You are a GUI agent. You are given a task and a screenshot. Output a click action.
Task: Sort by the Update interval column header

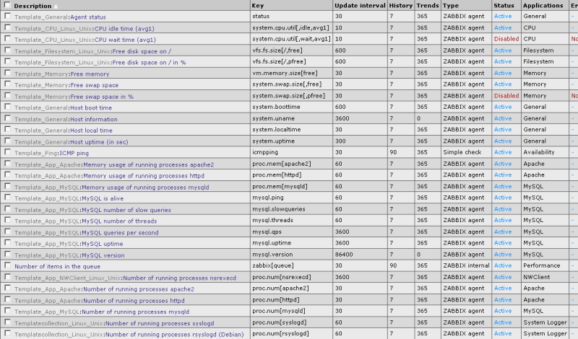(360, 6)
